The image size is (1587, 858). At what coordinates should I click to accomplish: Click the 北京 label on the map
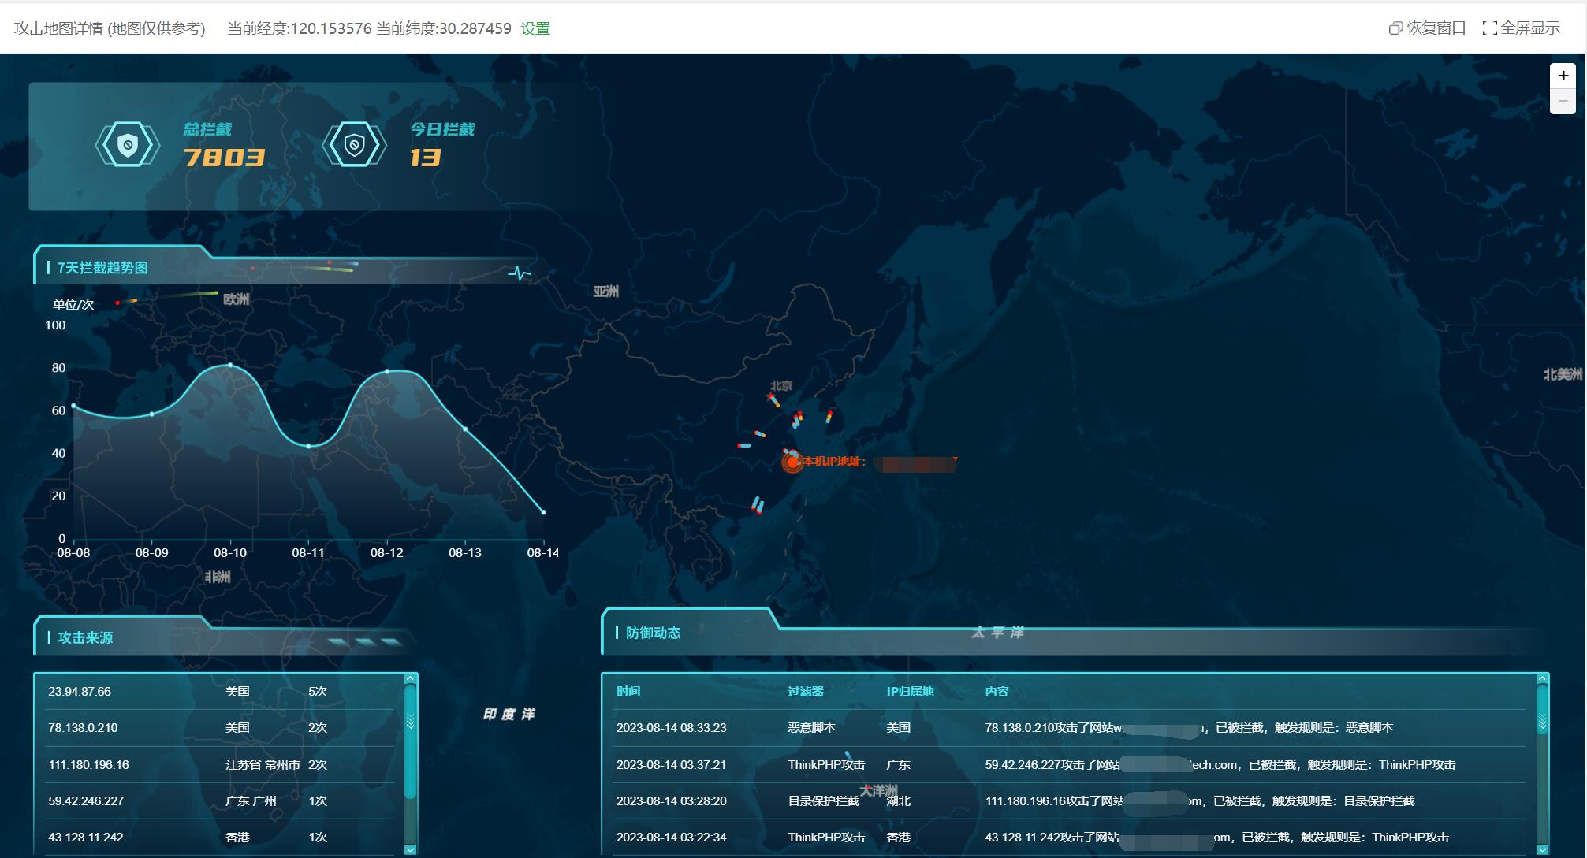pos(780,385)
